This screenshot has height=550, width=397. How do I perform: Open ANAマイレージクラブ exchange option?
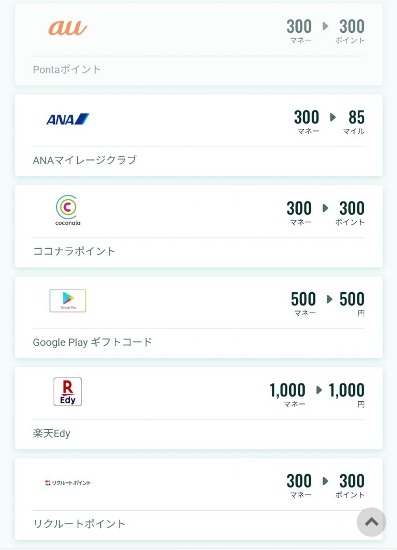coord(84,160)
